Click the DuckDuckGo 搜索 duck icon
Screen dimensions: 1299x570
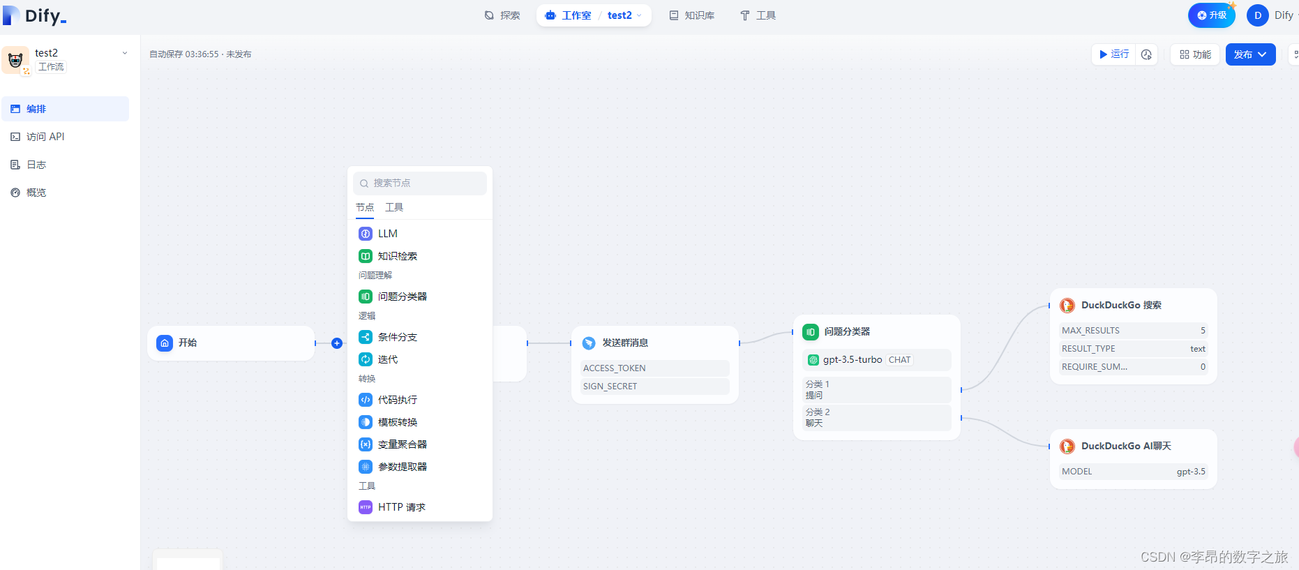point(1067,306)
